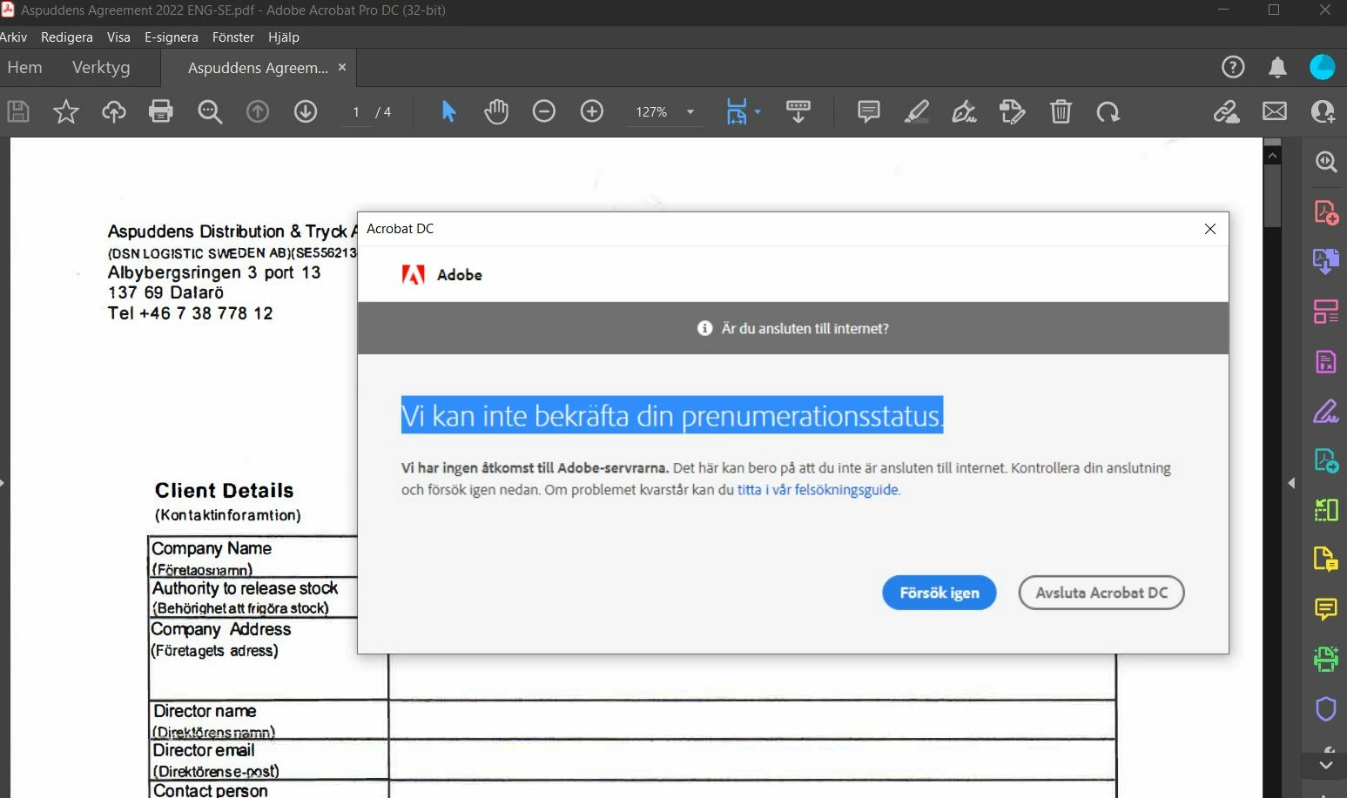Close the Acrobat DC dialog
This screenshot has height=798, width=1347.
(x=1209, y=229)
